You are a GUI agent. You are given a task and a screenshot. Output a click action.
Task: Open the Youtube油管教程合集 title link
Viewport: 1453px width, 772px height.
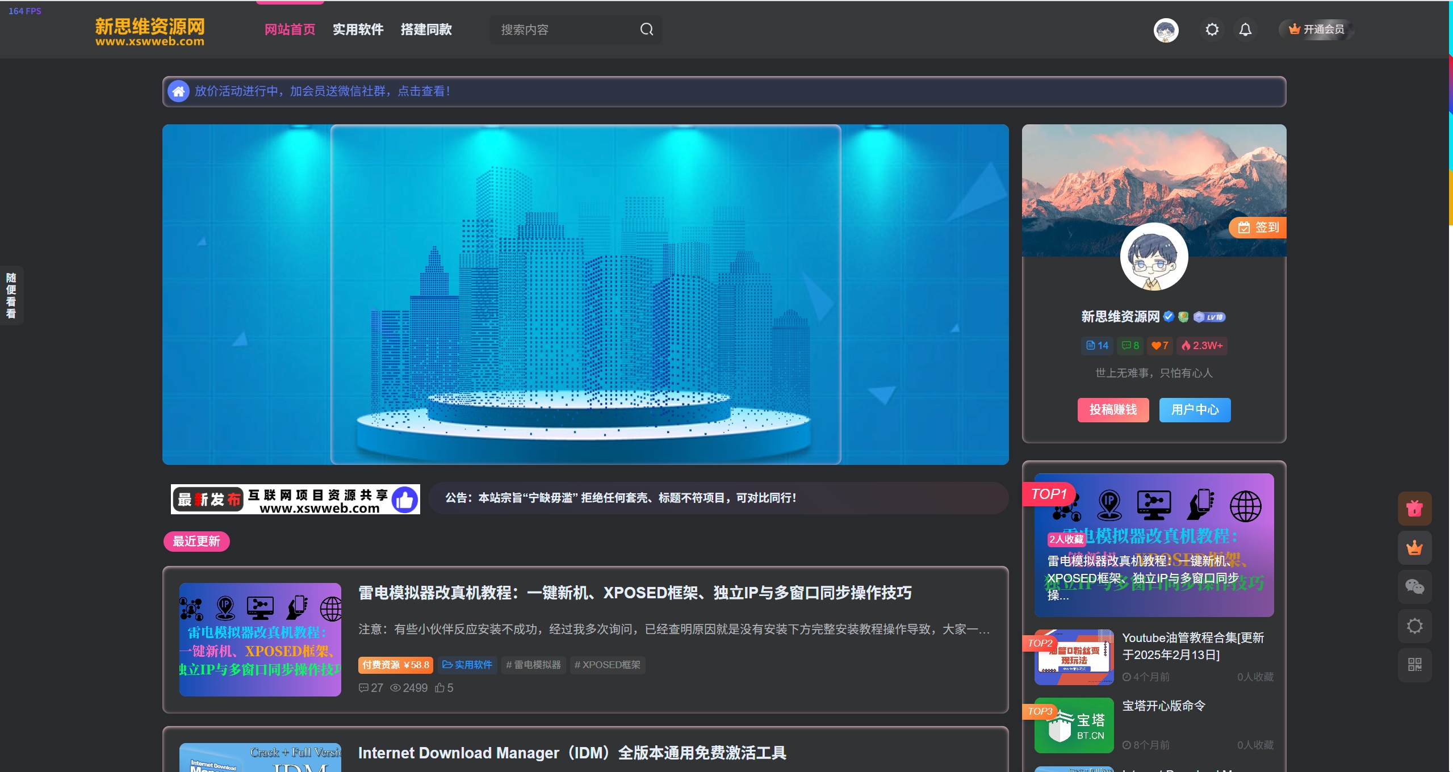1193,647
